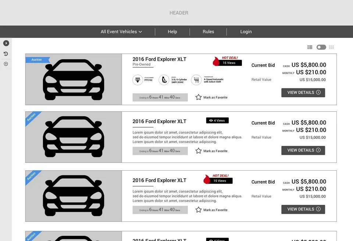Click first listing title 2016 Ford Explorer XLT
This screenshot has height=241, width=353.
pos(159,59)
